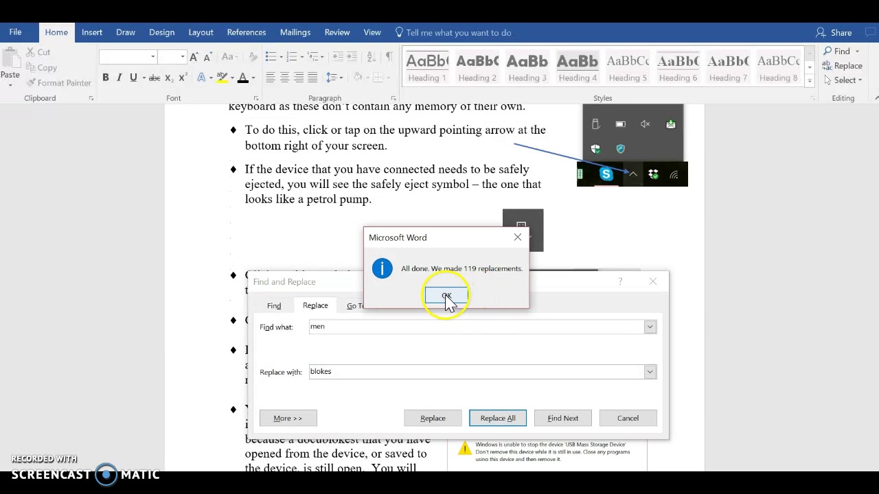This screenshot has width=879, height=494.
Task: Show or hide paragraph marks
Action: tap(389, 56)
